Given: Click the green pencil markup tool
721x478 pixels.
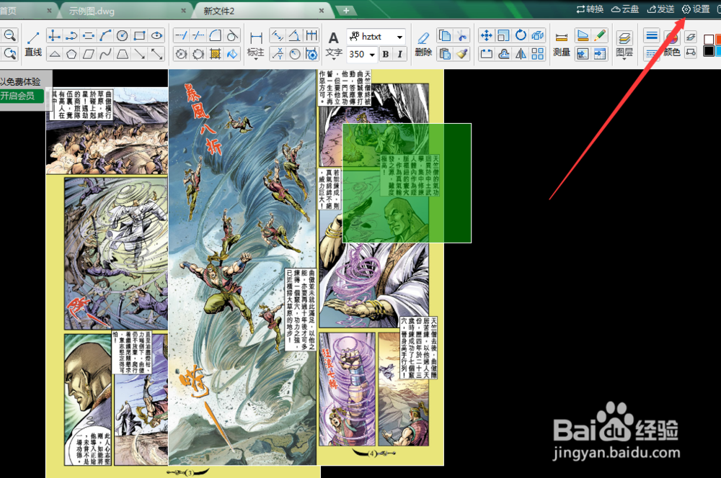Looking at the screenshot, I should click(600, 36).
